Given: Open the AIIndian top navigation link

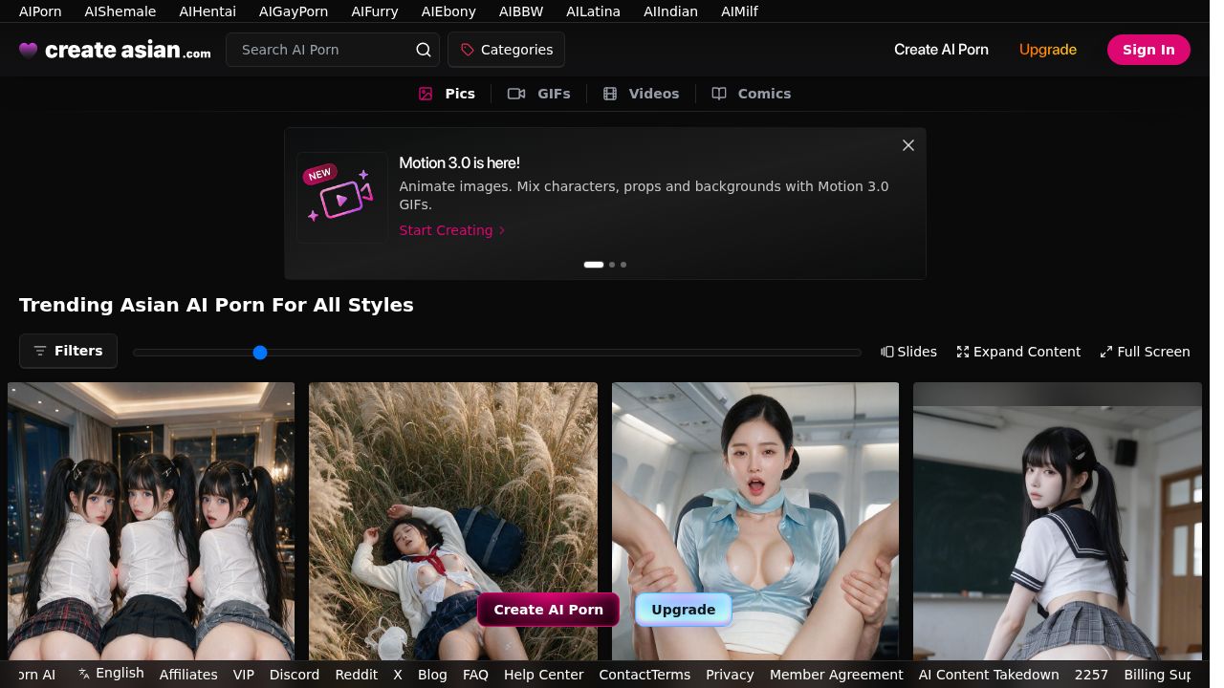Looking at the screenshot, I should (x=670, y=11).
